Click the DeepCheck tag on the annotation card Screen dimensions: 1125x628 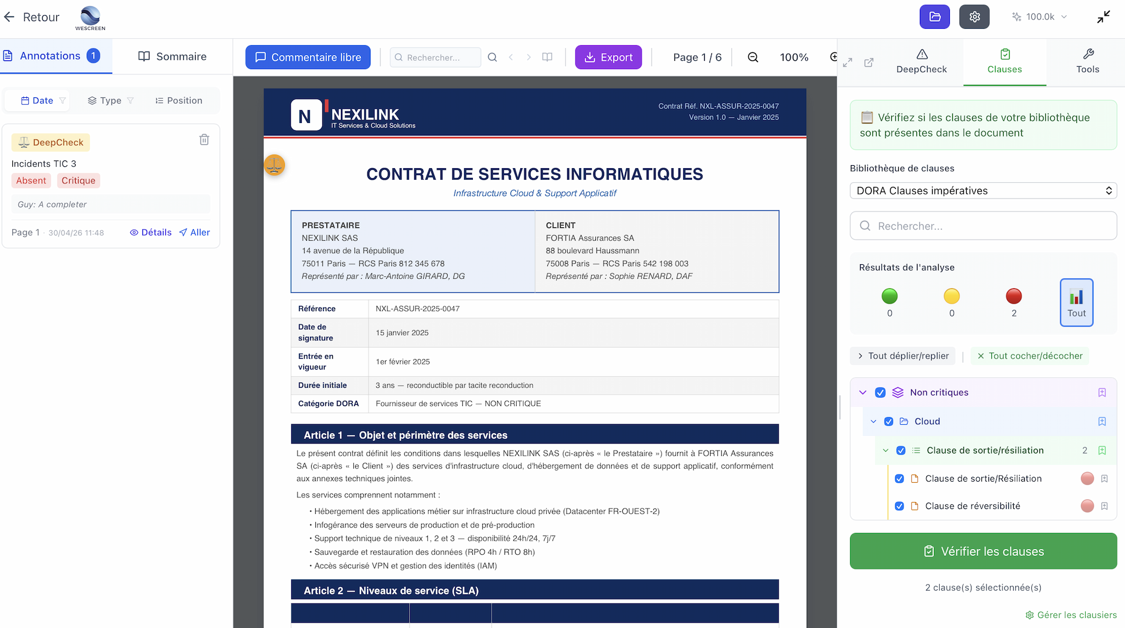51,142
